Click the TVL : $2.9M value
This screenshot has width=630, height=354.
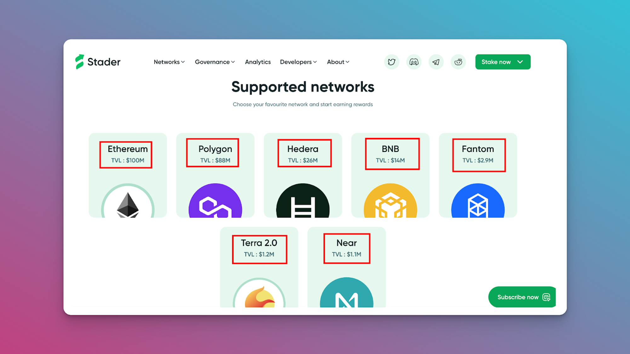click(478, 160)
